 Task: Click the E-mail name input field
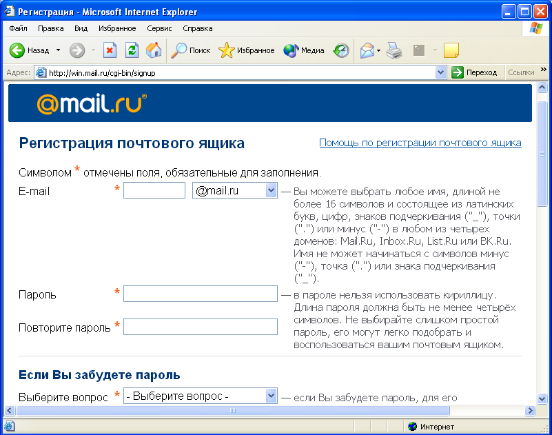154,190
